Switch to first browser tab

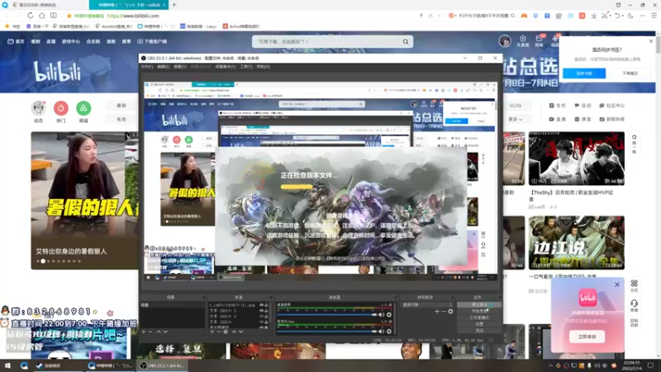(45, 5)
